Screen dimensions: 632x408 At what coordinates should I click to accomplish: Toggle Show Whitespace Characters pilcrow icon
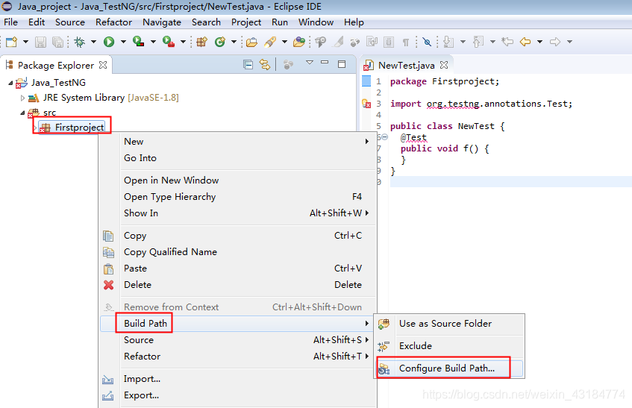tap(405, 42)
